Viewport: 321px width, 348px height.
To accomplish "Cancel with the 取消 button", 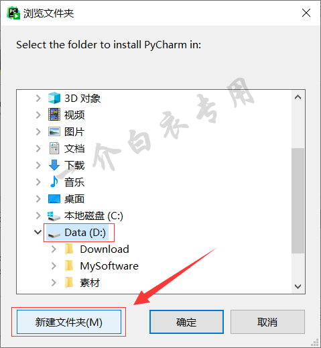I will [x=267, y=322].
